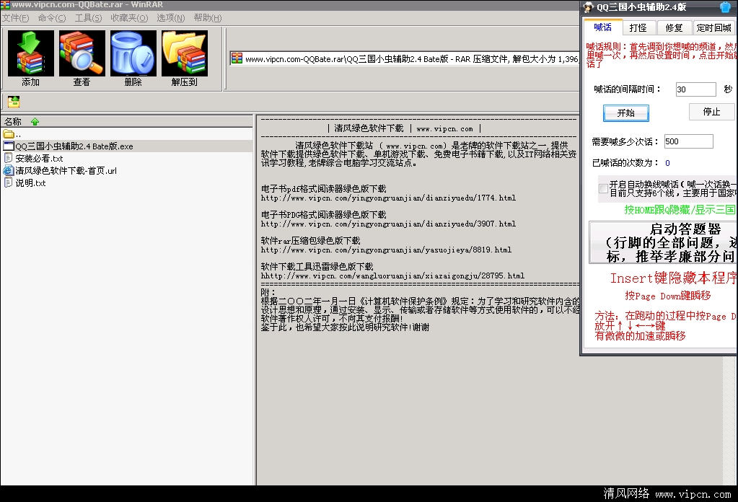Open the 选项(N) menu
Viewport: 738px width, 502px height.
(171, 18)
